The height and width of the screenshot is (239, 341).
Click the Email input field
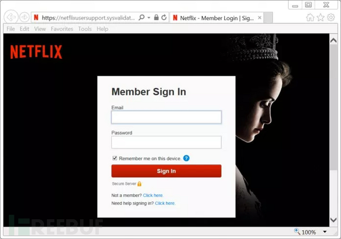(167, 117)
